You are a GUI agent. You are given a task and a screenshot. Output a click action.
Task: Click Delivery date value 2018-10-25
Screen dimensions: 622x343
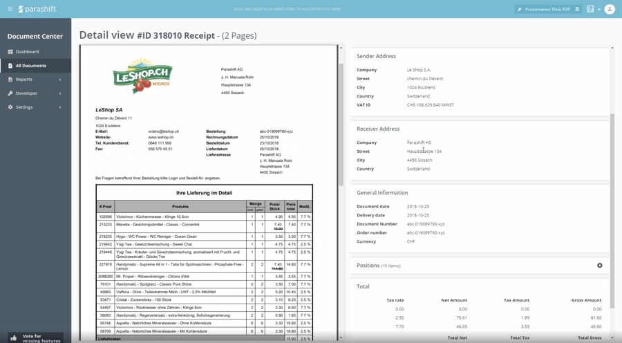coord(417,215)
